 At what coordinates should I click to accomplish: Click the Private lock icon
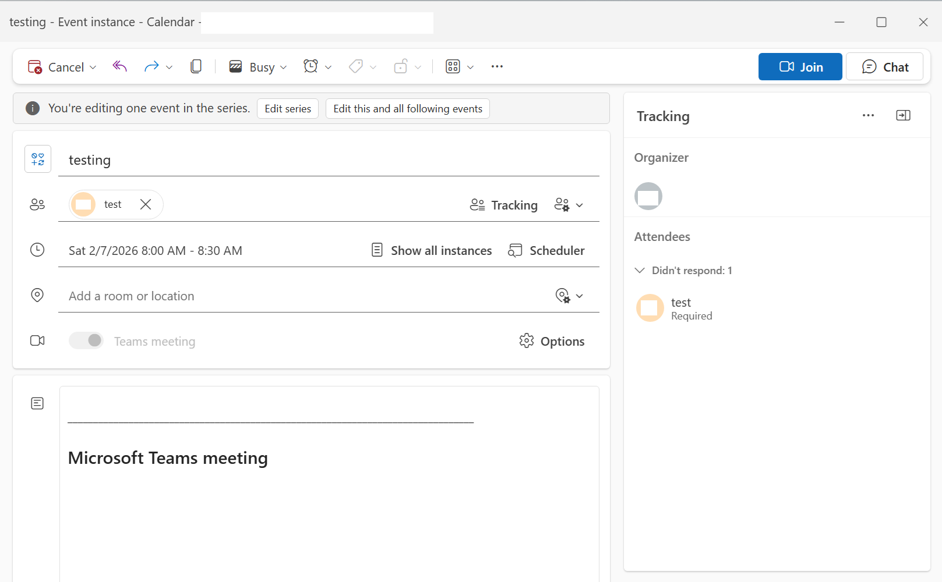point(401,66)
